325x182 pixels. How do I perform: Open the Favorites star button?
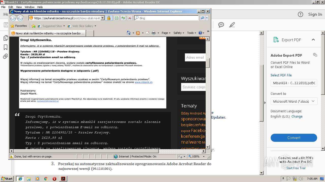(x=19, y=26)
